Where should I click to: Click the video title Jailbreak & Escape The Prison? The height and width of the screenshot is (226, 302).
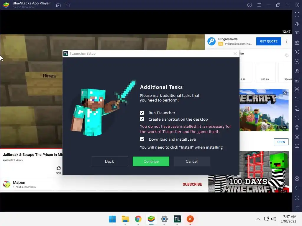click(x=32, y=154)
